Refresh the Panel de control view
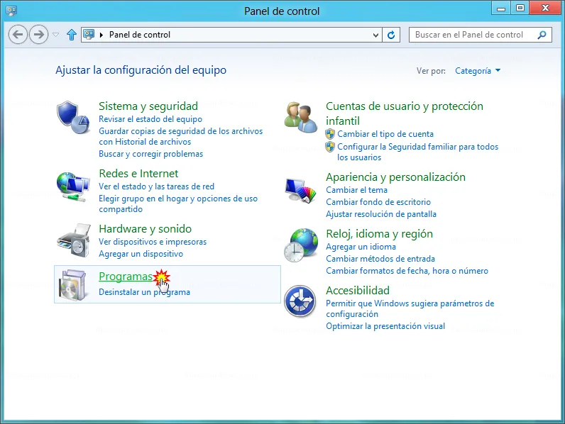Image resolution: width=565 pixels, height=424 pixels. pos(391,35)
